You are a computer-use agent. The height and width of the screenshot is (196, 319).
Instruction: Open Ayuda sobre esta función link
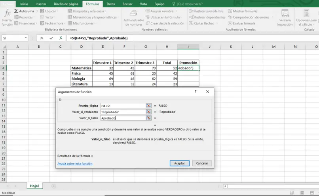75,163
